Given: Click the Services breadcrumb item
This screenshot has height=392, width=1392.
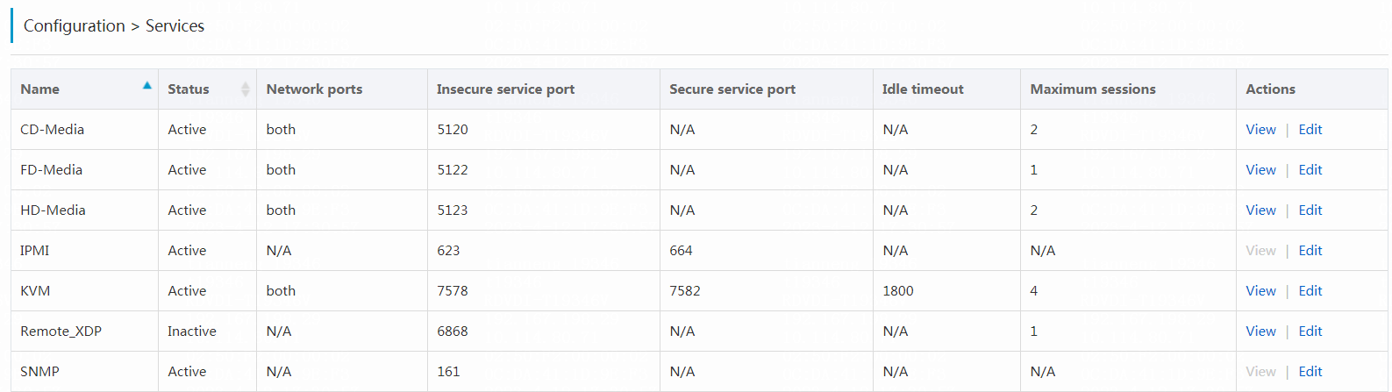Looking at the screenshot, I should [x=175, y=26].
